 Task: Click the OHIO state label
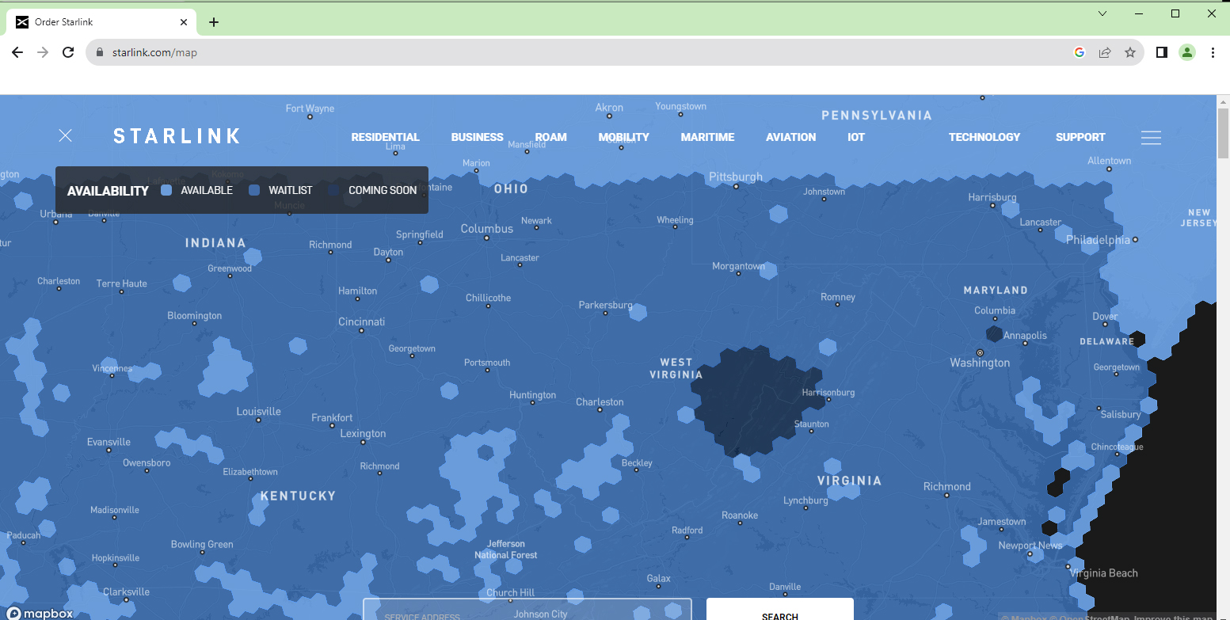click(x=511, y=189)
